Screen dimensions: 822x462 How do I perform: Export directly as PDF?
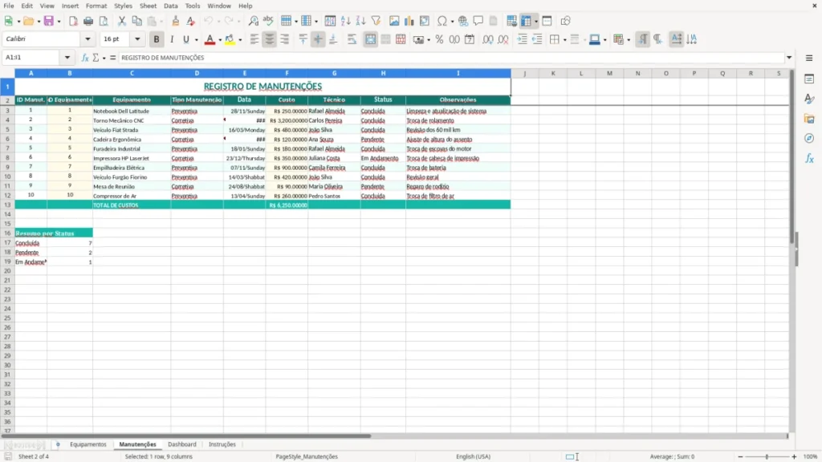tap(73, 21)
